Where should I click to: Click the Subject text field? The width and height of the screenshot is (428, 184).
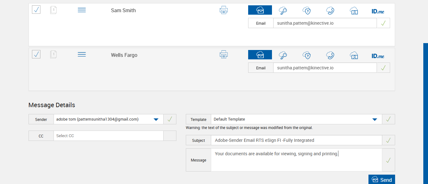pos(296,140)
